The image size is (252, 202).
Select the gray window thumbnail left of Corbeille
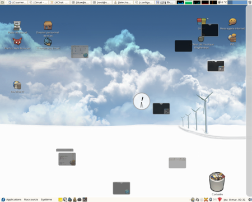178,163
